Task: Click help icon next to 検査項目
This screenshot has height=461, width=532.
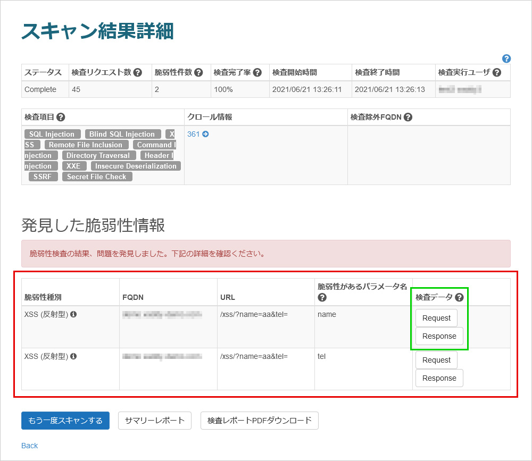Action: click(61, 117)
